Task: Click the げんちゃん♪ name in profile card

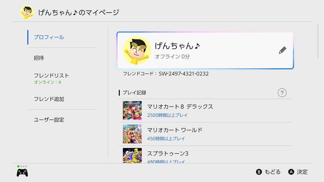Action: pos(177,46)
